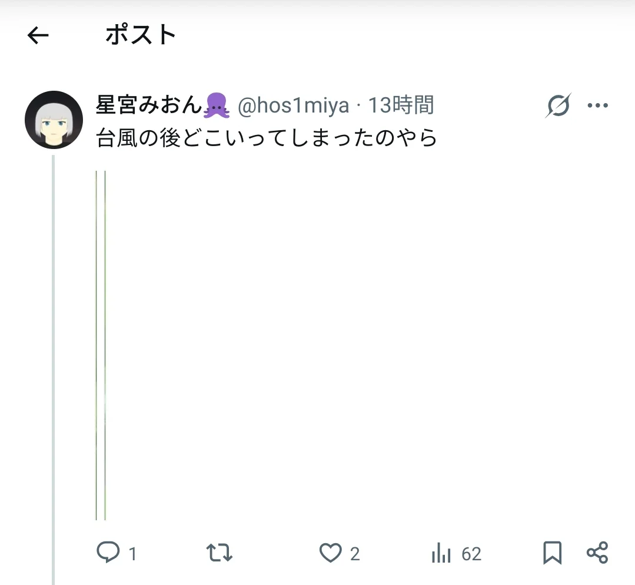Open the display name 星宮みおん

click(149, 105)
